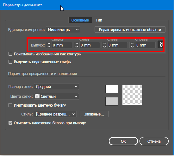The height and width of the screenshot is (156, 174).
Task: Open the Цвета сетки dropdown (Светлый)
Action: pyautogui.click(x=57, y=96)
